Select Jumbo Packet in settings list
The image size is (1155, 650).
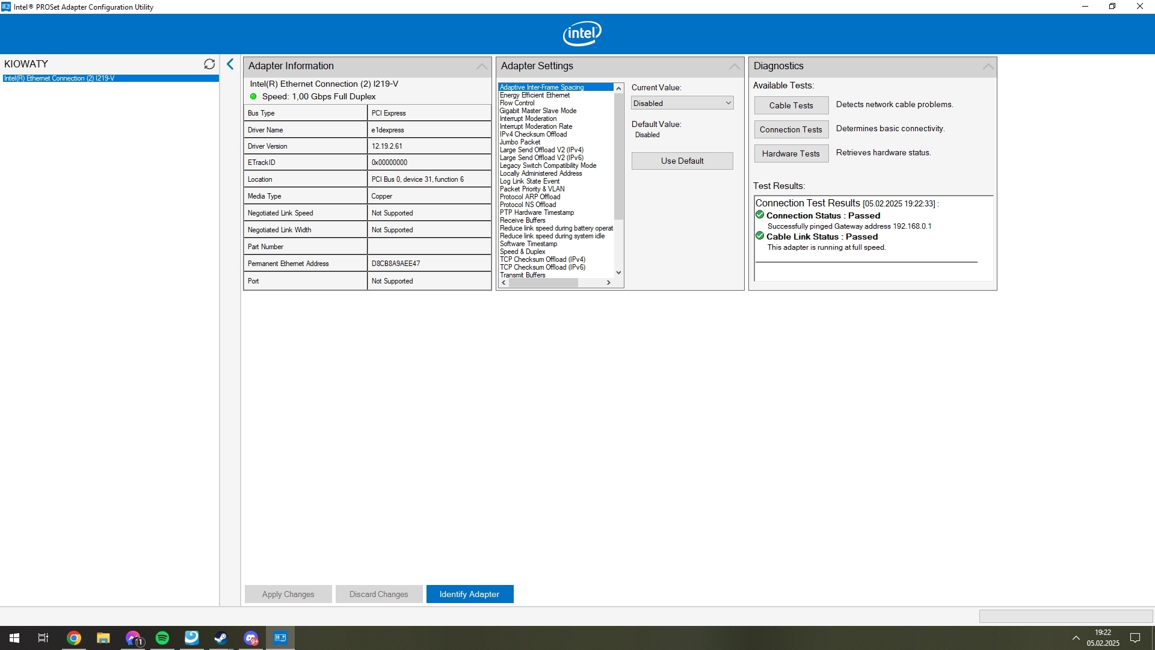pos(520,142)
